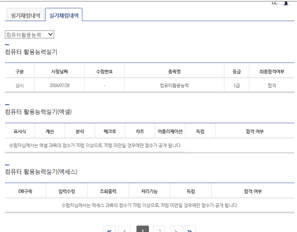Click the 컴퓨터 활용능력실기(엑셀) heading
Image resolution: width=297 pixels, height=232 pixels.
point(38,111)
